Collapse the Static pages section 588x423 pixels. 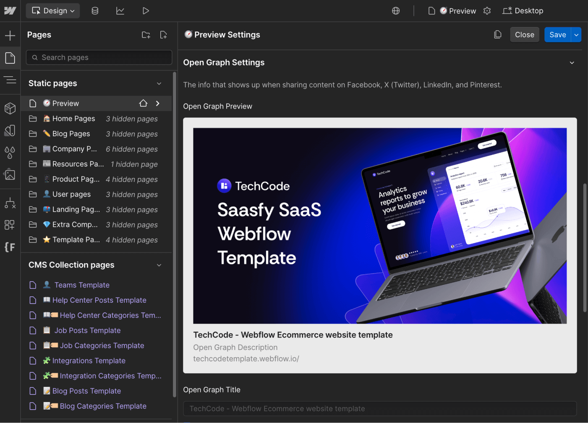(159, 83)
